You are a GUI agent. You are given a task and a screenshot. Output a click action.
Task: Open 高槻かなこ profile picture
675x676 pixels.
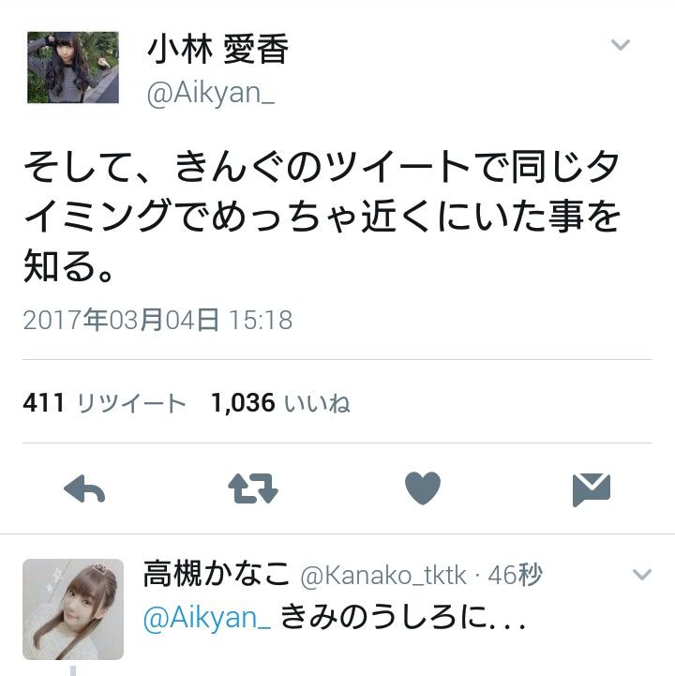tap(73, 609)
